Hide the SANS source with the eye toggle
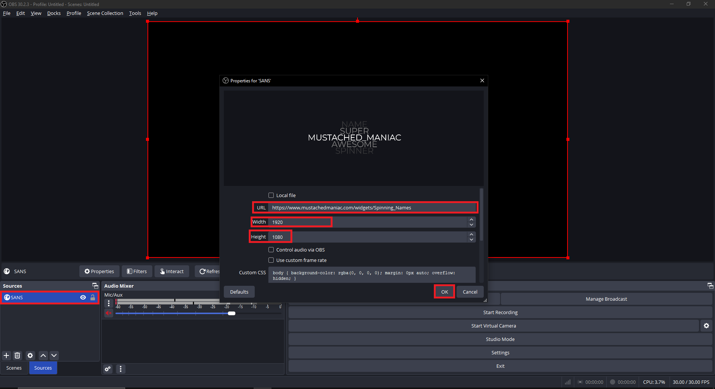 [83, 297]
